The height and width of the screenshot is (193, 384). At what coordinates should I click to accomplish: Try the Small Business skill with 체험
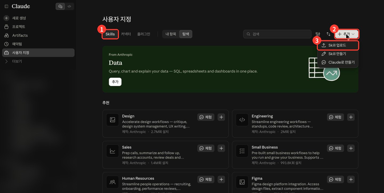[335, 148]
